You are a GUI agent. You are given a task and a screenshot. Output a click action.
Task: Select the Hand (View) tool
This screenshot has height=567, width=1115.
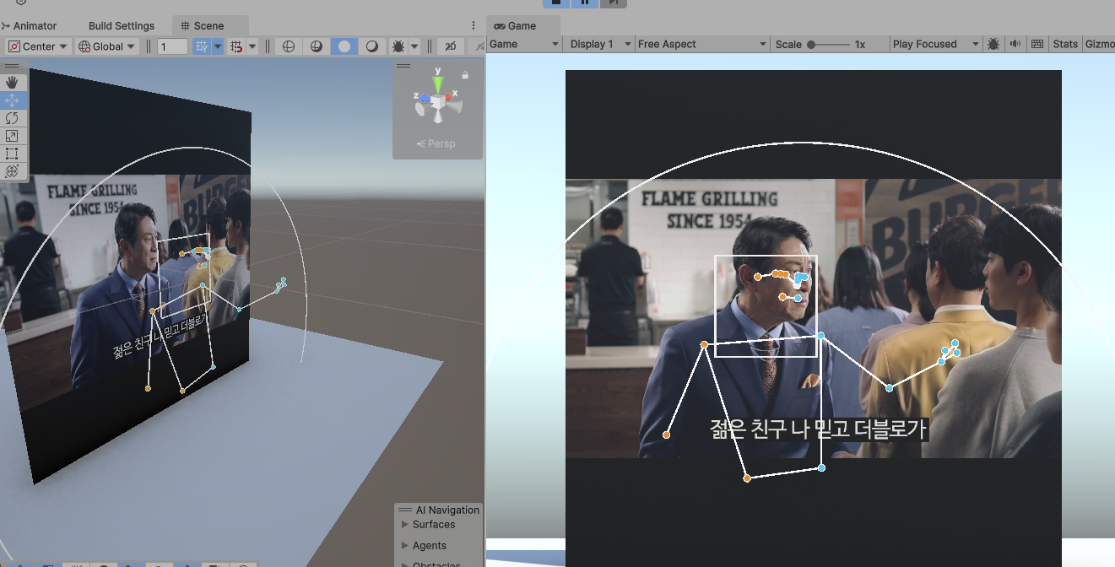click(12, 83)
